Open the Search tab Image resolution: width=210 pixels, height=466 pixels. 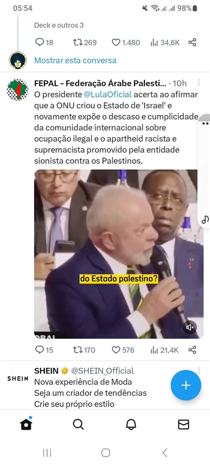tap(78, 424)
